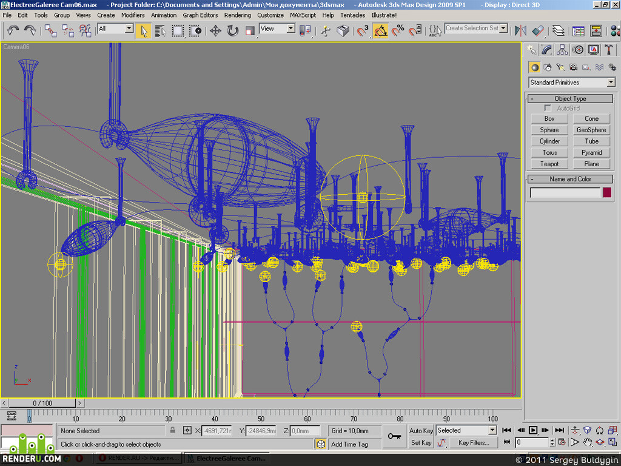
Task: Open the Rendering menu
Action: pos(237,15)
